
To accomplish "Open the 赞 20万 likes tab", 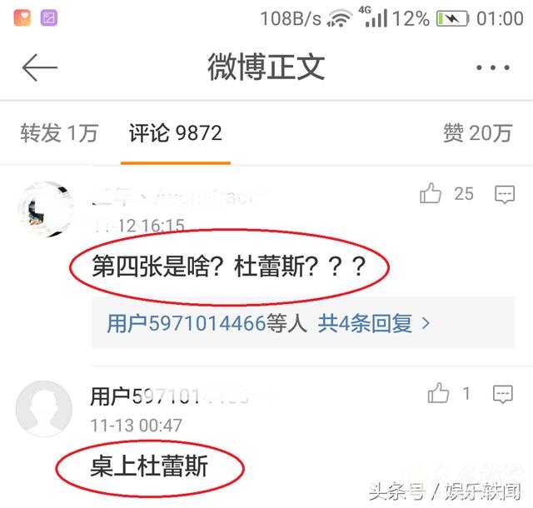I will point(478,132).
